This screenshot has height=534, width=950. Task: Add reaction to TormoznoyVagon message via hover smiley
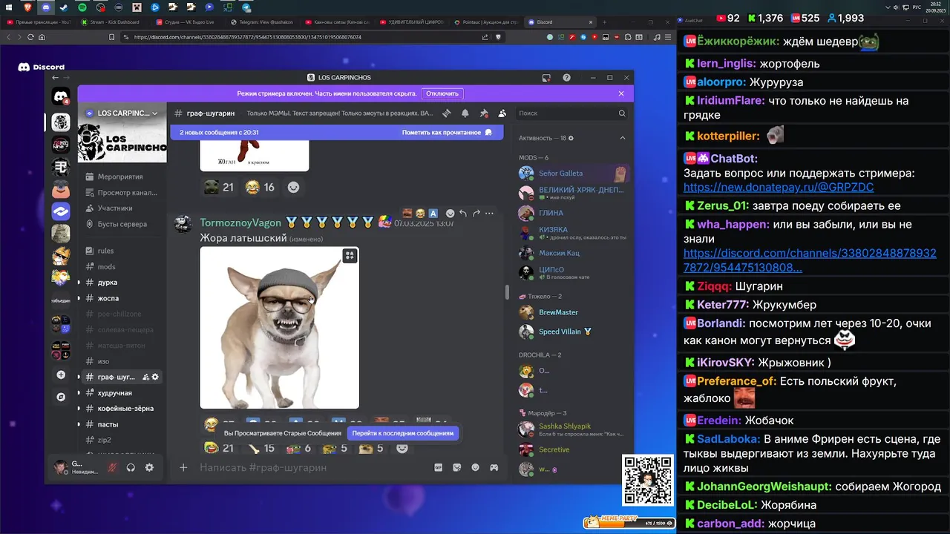pyautogui.click(x=450, y=214)
